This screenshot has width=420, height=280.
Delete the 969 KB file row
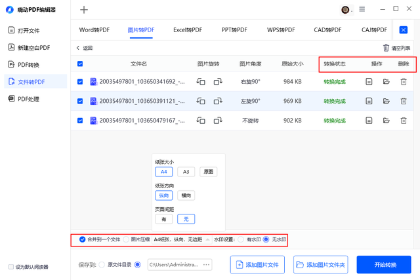(404, 101)
